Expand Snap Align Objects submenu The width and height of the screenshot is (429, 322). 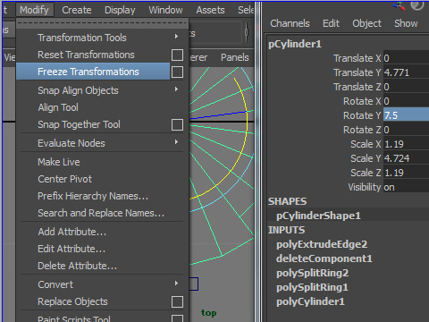176,89
